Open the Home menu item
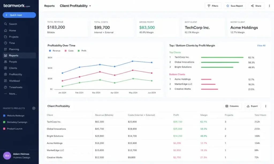The image size is (274, 164). (19, 30)
